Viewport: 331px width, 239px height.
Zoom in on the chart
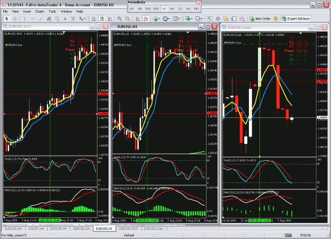point(119,19)
